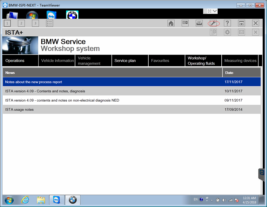Click the split-screen view icon in ISTA toolbar
Screen dimensions: 267x207
[x=185, y=23]
